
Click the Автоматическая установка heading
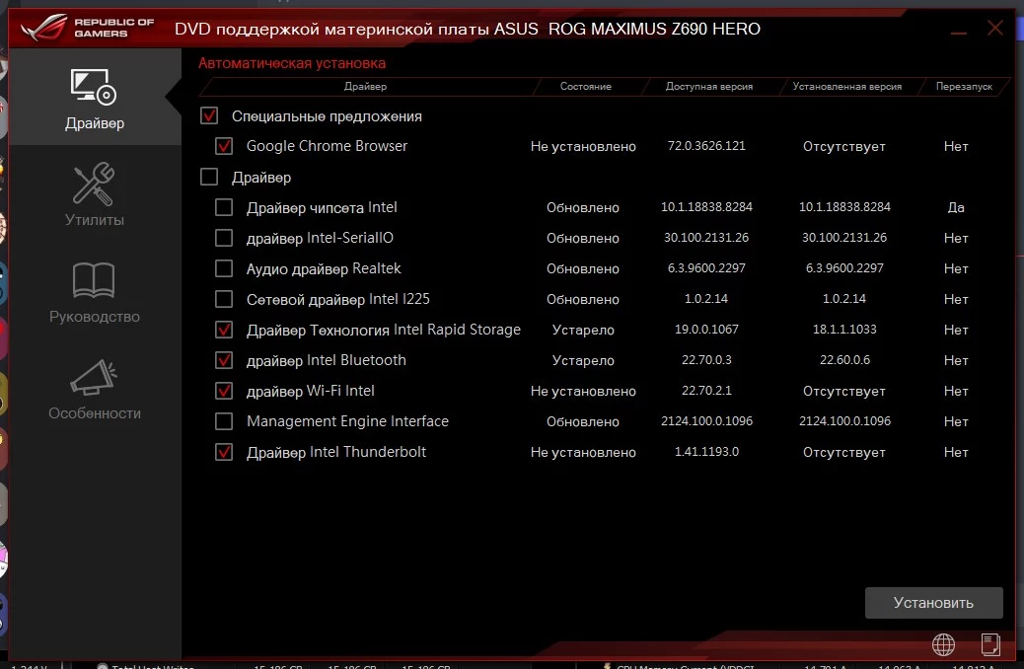pos(292,63)
